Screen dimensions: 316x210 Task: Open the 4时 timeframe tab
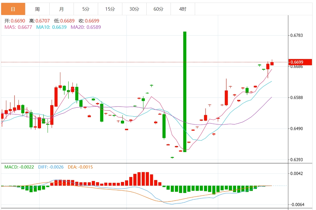[183, 9]
